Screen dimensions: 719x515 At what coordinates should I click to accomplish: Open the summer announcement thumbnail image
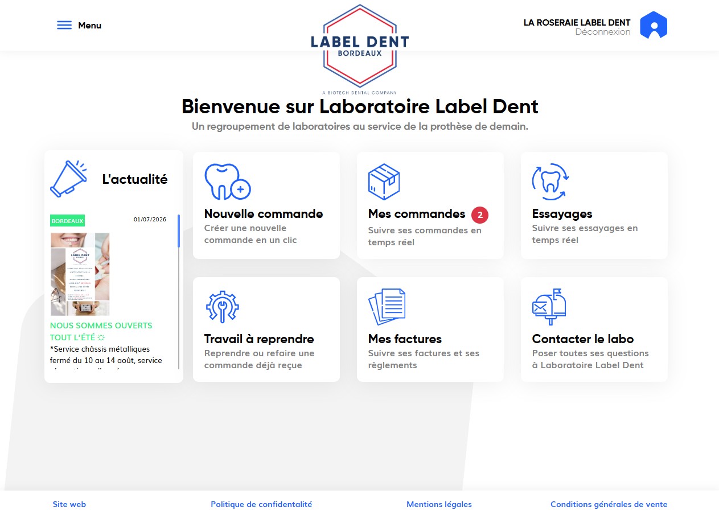click(80, 274)
